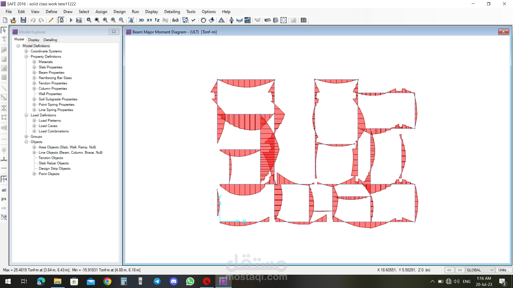Open Discord from taskbar
The height and width of the screenshot is (288, 513).
point(174,281)
